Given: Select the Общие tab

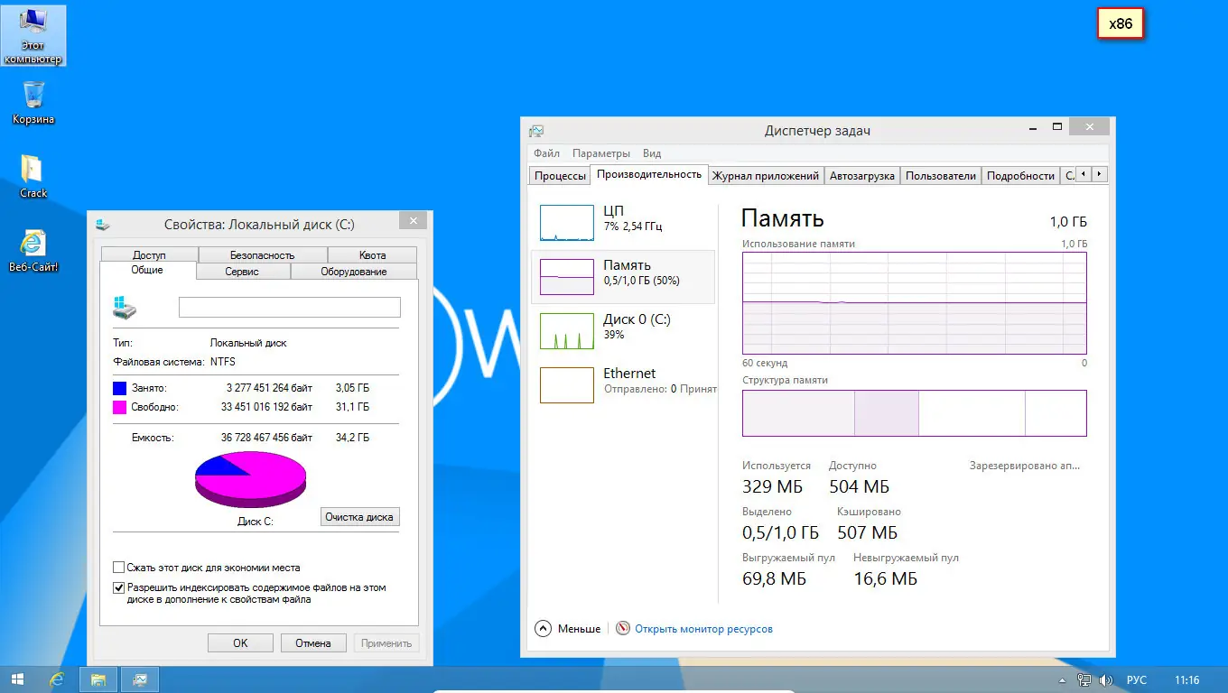Looking at the screenshot, I should pyautogui.click(x=148, y=271).
